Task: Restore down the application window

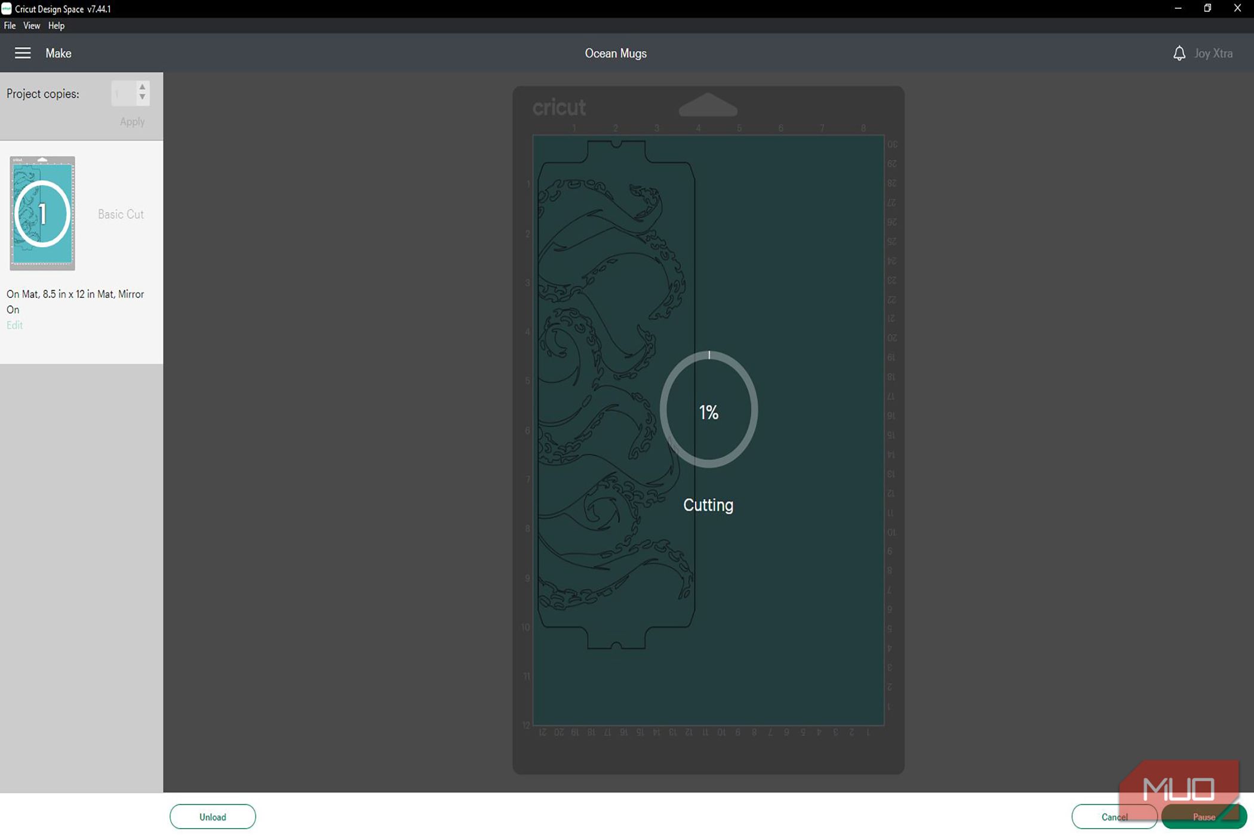Action: click(x=1207, y=8)
